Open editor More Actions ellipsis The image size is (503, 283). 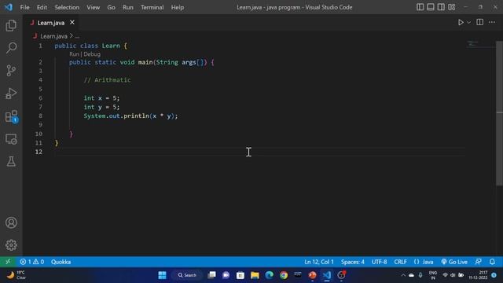pos(492,22)
